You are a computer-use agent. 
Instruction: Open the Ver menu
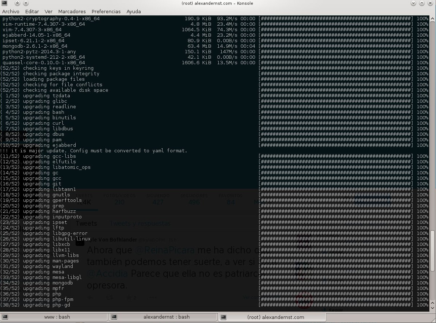tap(48, 11)
